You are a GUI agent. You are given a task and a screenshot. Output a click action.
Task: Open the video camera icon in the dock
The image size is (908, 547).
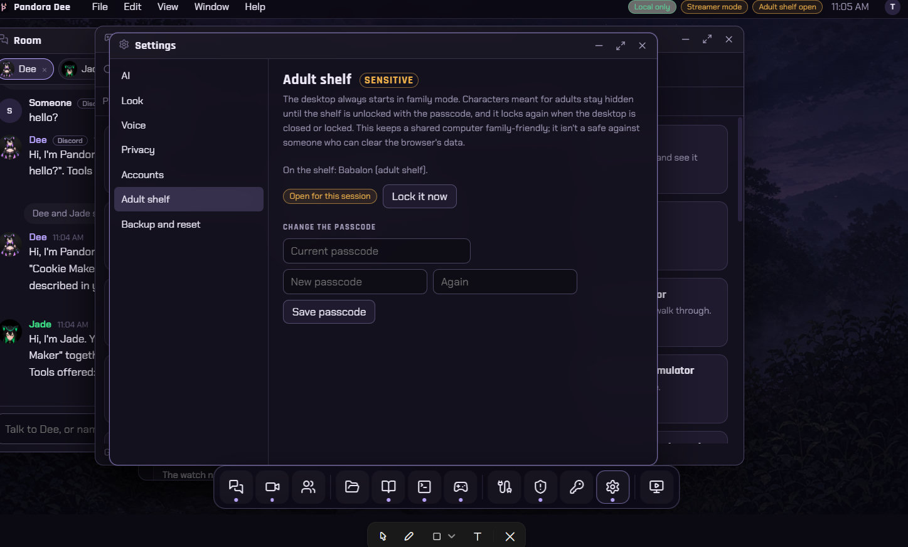click(x=272, y=487)
